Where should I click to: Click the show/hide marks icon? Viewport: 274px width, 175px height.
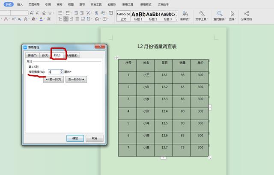click(x=103, y=13)
